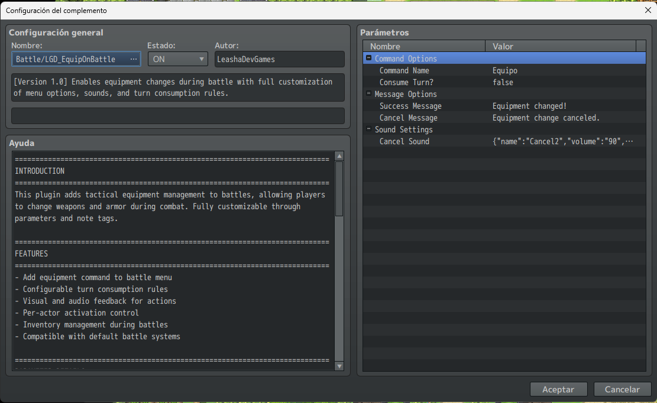Screen dimensions: 657x403
Task: Collapse the Sound Settings group
Action: click(369, 129)
